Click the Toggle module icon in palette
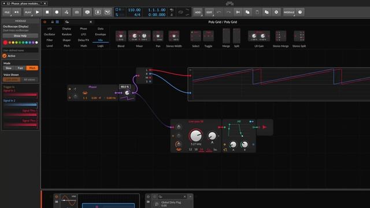The height and width of the screenshot is (208, 370). tap(208, 36)
